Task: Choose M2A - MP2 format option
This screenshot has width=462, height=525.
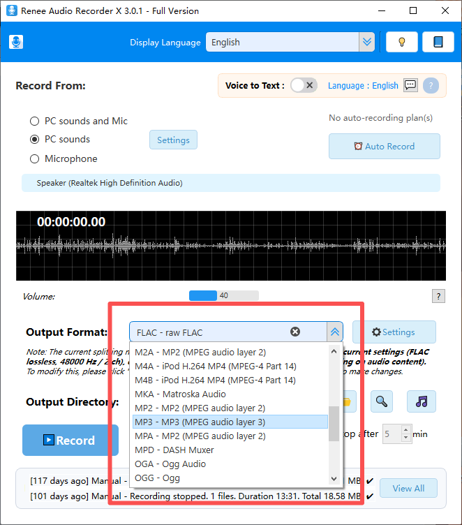Action: [230, 353]
